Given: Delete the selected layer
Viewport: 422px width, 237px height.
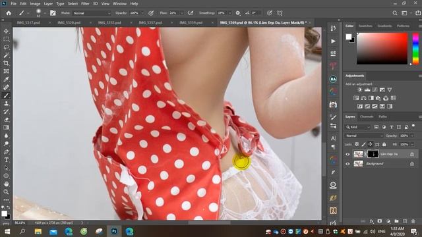Looking at the screenshot, I should (413, 221).
